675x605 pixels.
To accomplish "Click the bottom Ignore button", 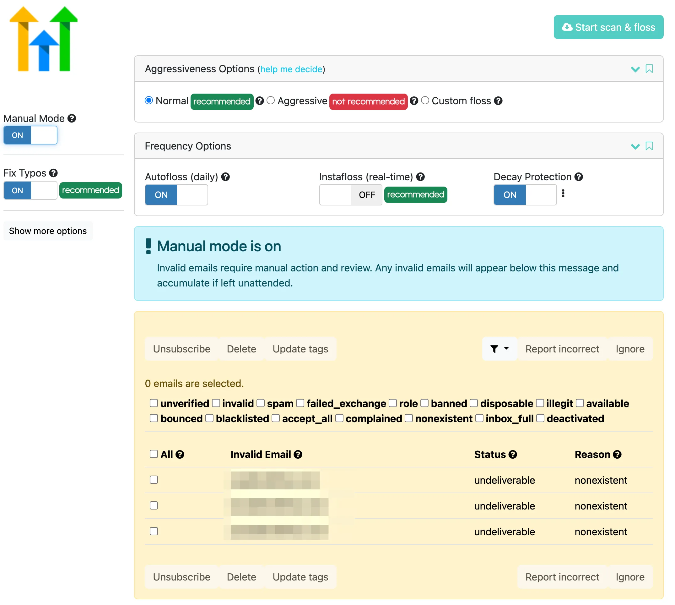I will (630, 577).
